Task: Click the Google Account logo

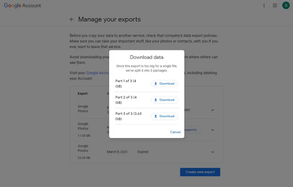Action: click(22, 5)
